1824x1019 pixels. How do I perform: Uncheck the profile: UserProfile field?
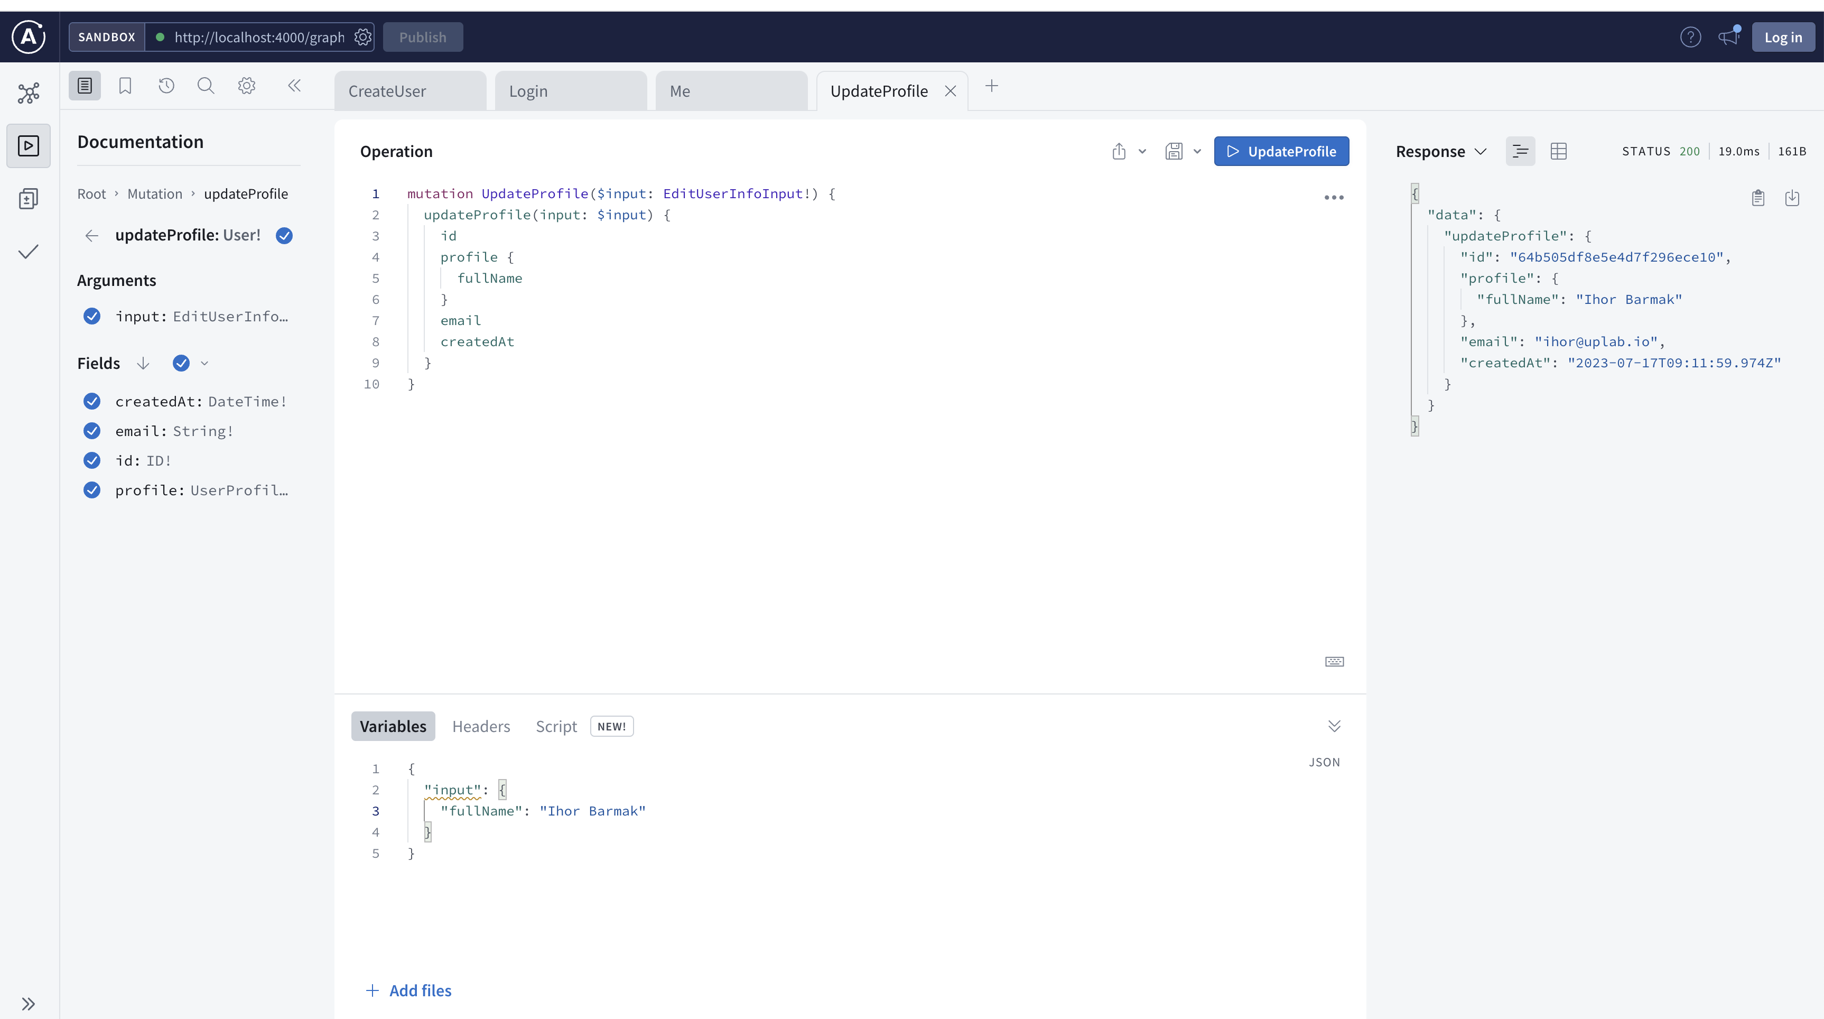(x=92, y=490)
